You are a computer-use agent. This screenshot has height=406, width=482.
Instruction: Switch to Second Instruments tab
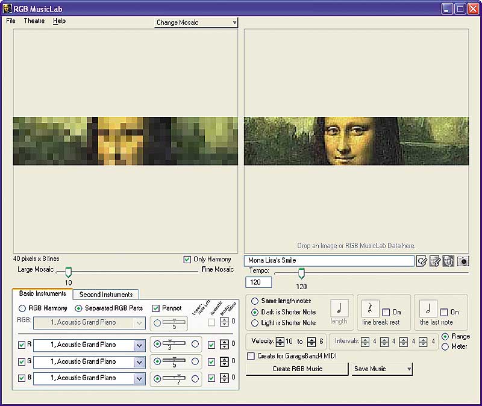(106, 295)
